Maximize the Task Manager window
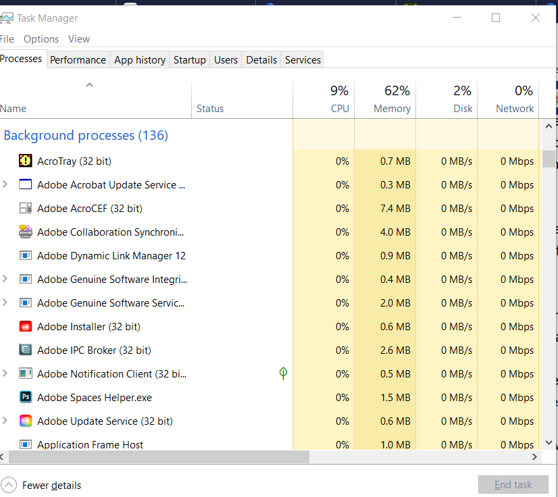 click(x=496, y=18)
